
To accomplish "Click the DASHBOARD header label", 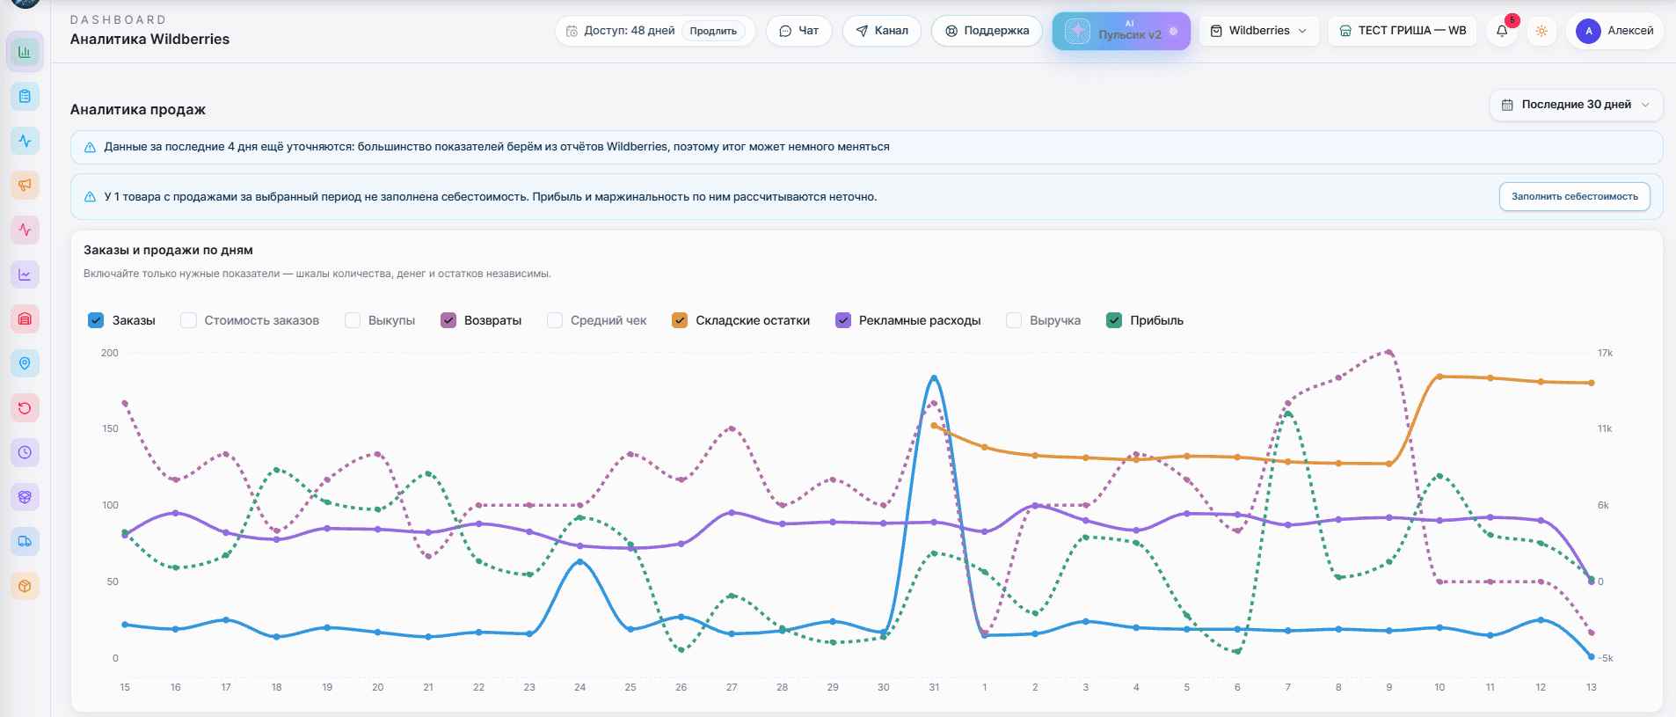I will coord(118,19).
